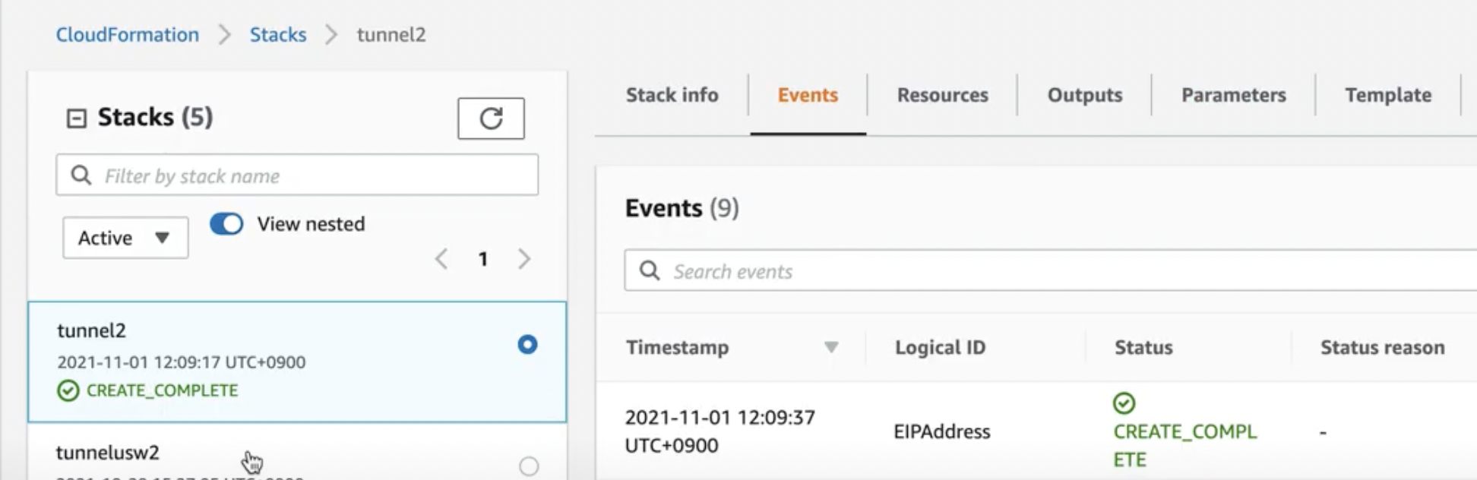Viewport: 1477px width, 480px height.
Task: Click the Logical ID column header
Action: (x=940, y=347)
